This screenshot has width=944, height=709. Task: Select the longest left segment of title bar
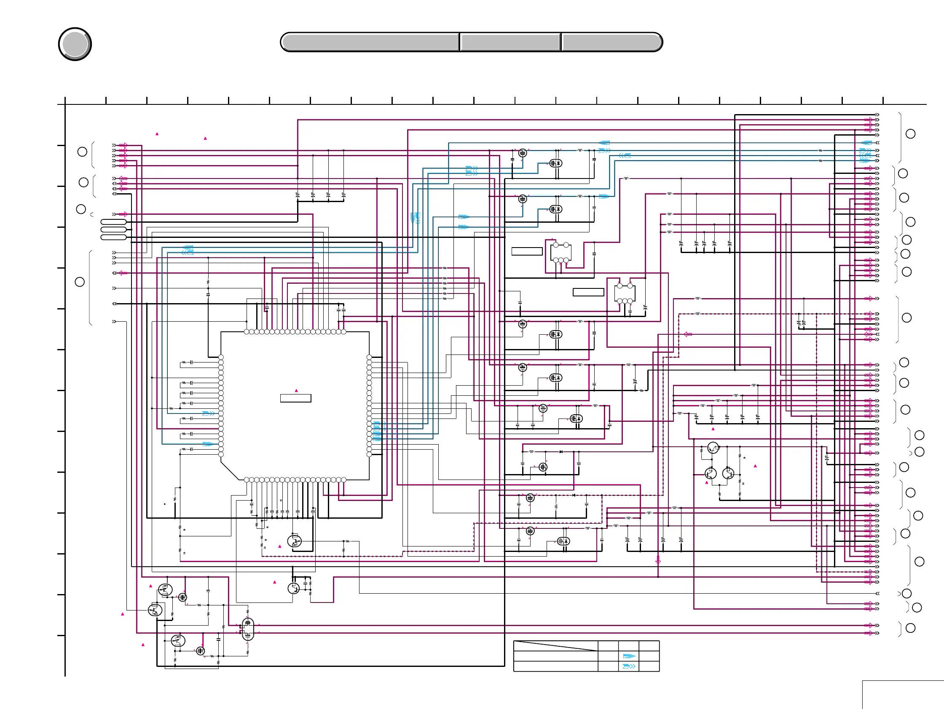[x=370, y=42]
